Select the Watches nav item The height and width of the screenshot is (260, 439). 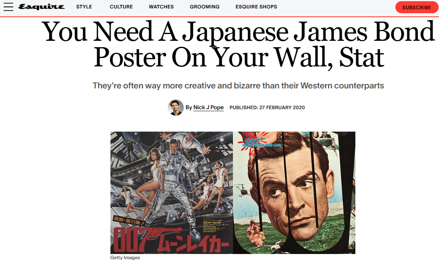tap(161, 7)
